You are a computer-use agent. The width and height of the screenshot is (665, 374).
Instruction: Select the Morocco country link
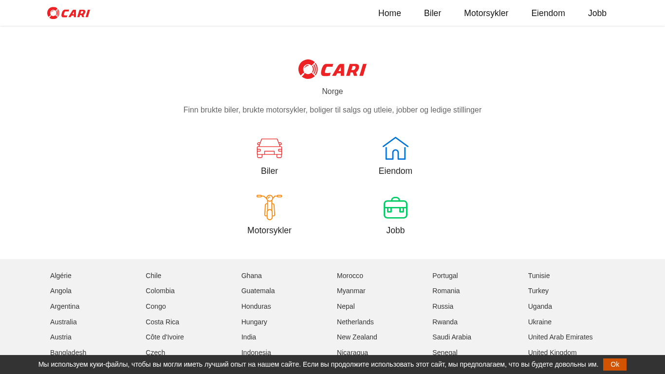tap(350, 276)
